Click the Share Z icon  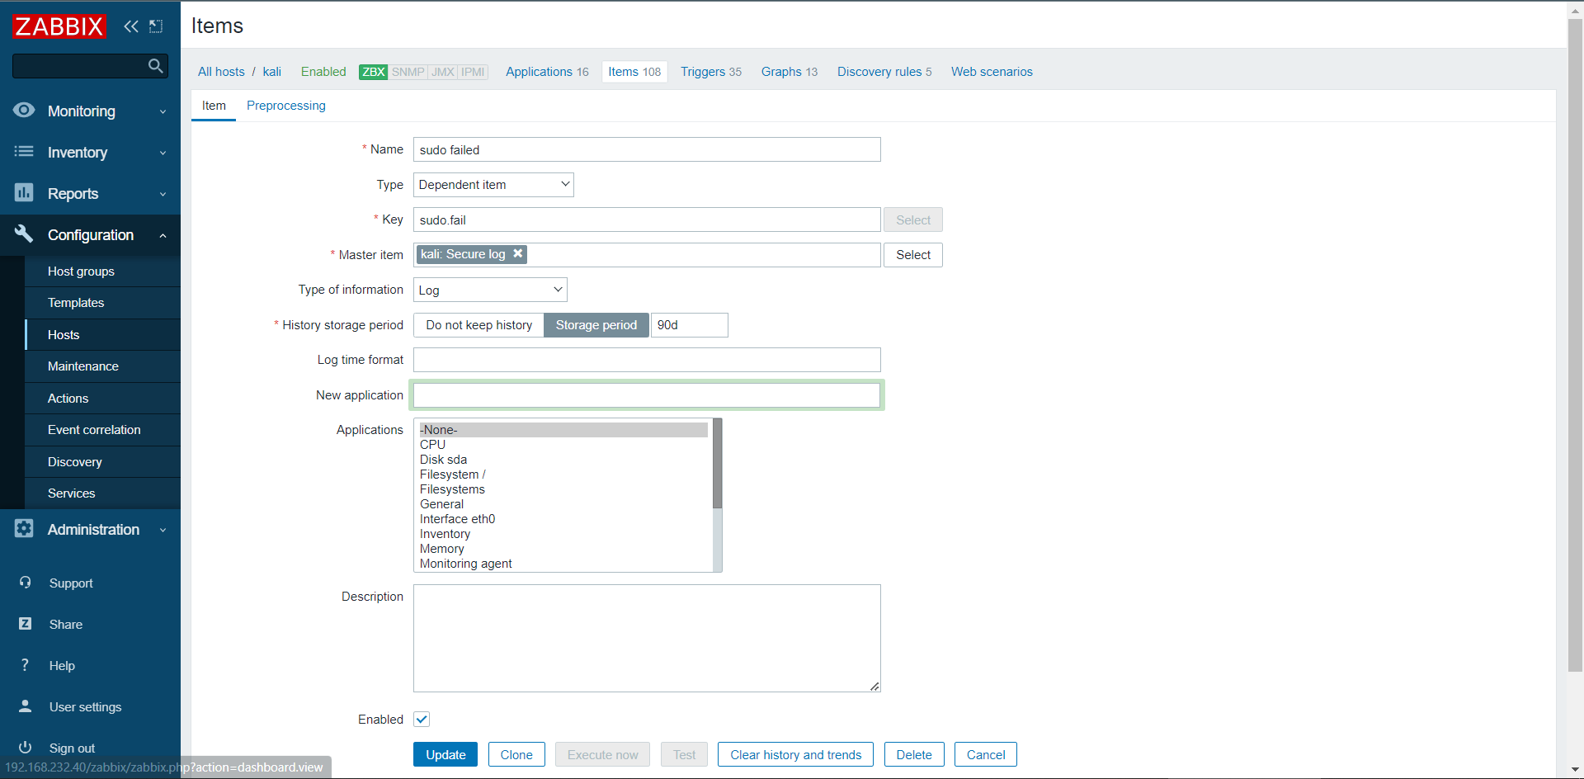pyautogui.click(x=25, y=624)
